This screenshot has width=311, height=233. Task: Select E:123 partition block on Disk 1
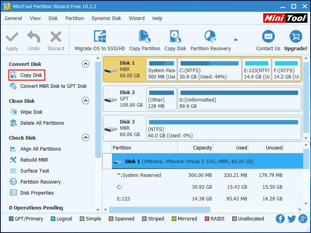click(257, 69)
